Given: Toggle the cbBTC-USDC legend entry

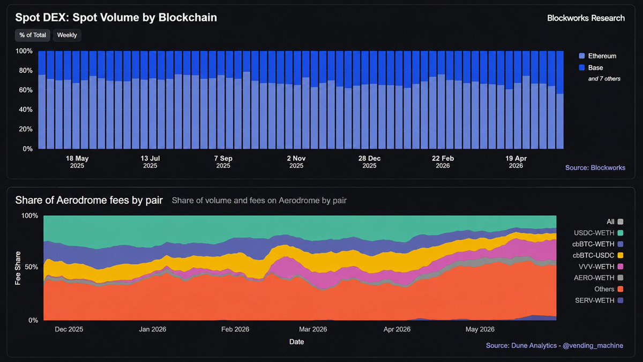Looking at the screenshot, I should 598,255.
